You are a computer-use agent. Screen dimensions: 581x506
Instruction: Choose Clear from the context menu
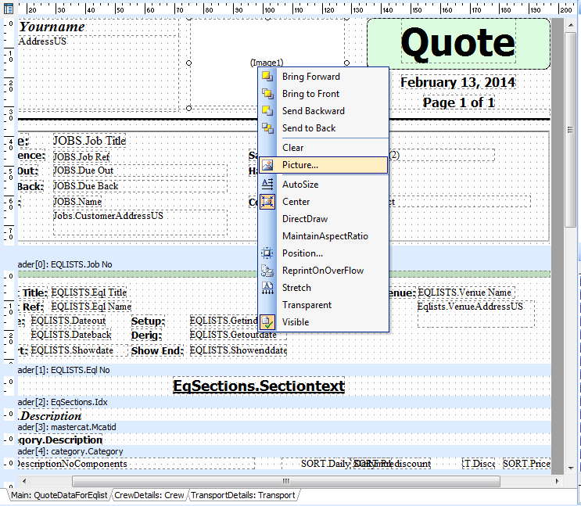292,148
